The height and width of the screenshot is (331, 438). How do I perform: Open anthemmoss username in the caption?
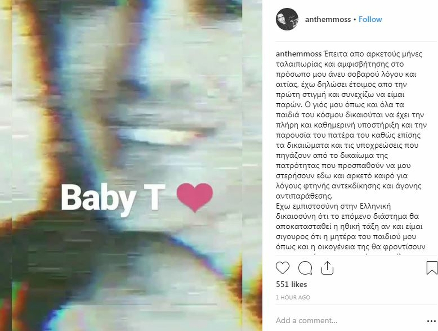click(x=299, y=54)
